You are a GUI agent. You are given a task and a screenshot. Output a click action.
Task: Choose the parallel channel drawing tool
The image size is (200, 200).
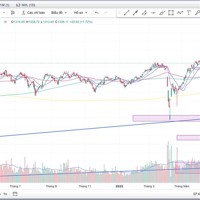(144, 13)
